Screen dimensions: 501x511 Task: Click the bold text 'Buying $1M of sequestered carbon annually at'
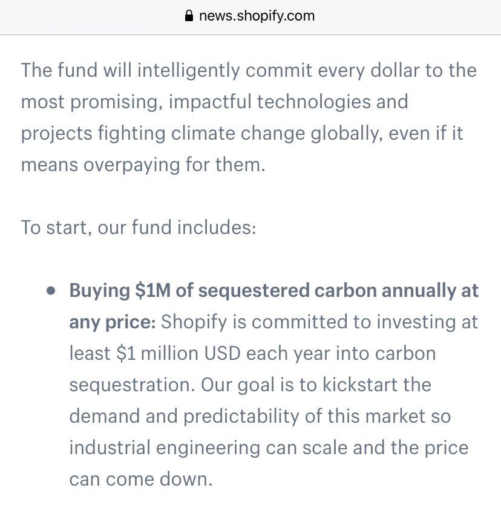[x=274, y=291]
